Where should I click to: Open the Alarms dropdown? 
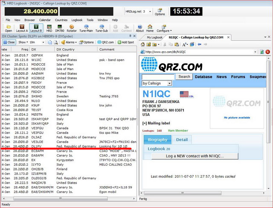click(x=70, y=42)
